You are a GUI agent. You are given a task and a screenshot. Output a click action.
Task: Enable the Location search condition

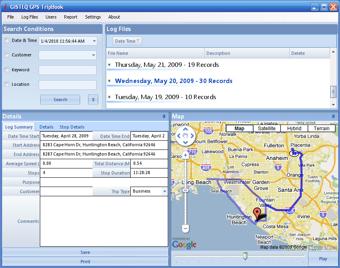(x=7, y=84)
